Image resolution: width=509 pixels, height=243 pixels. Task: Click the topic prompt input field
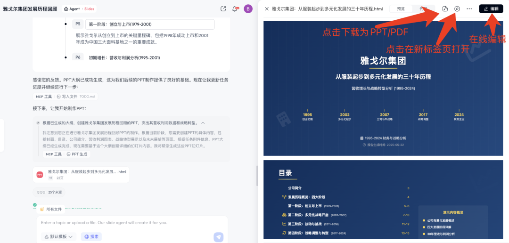pos(132,223)
